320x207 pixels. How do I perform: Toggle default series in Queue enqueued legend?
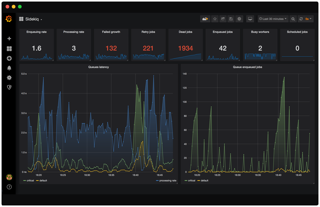(x=205, y=180)
